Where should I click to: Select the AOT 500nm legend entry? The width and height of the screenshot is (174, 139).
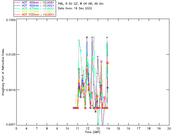(35, 5)
